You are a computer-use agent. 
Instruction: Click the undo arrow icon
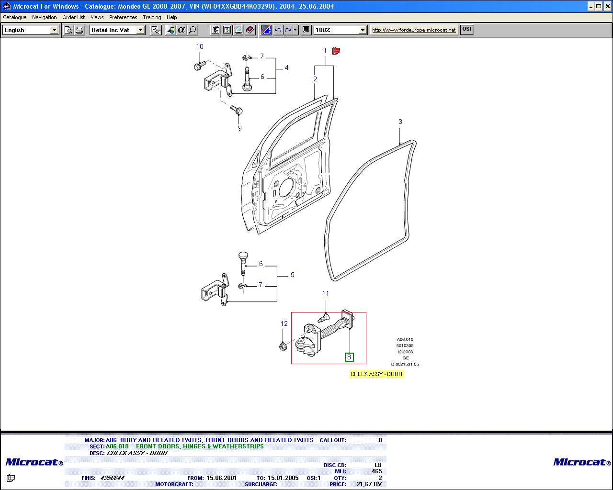tap(278, 30)
